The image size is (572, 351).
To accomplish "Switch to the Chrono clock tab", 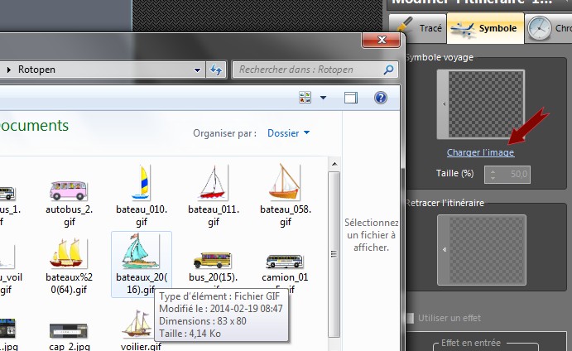I will tap(549, 28).
